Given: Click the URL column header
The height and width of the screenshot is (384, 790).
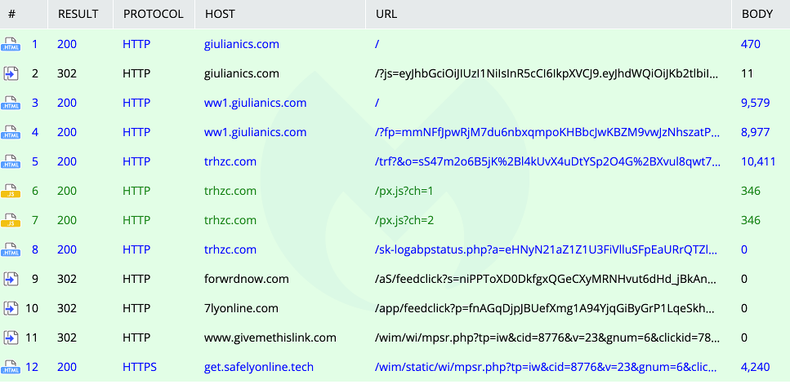Looking at the screenshot, I should [387, 15].
